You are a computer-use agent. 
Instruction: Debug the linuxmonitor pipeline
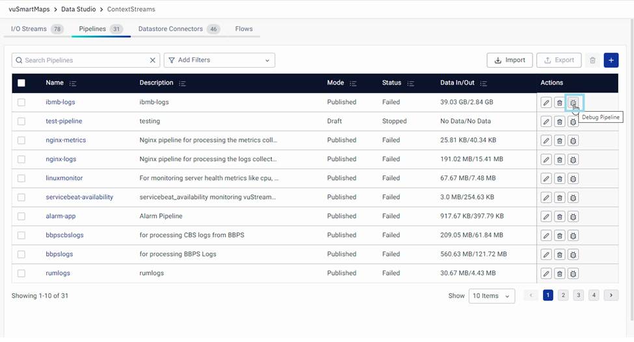coord(573,179)
